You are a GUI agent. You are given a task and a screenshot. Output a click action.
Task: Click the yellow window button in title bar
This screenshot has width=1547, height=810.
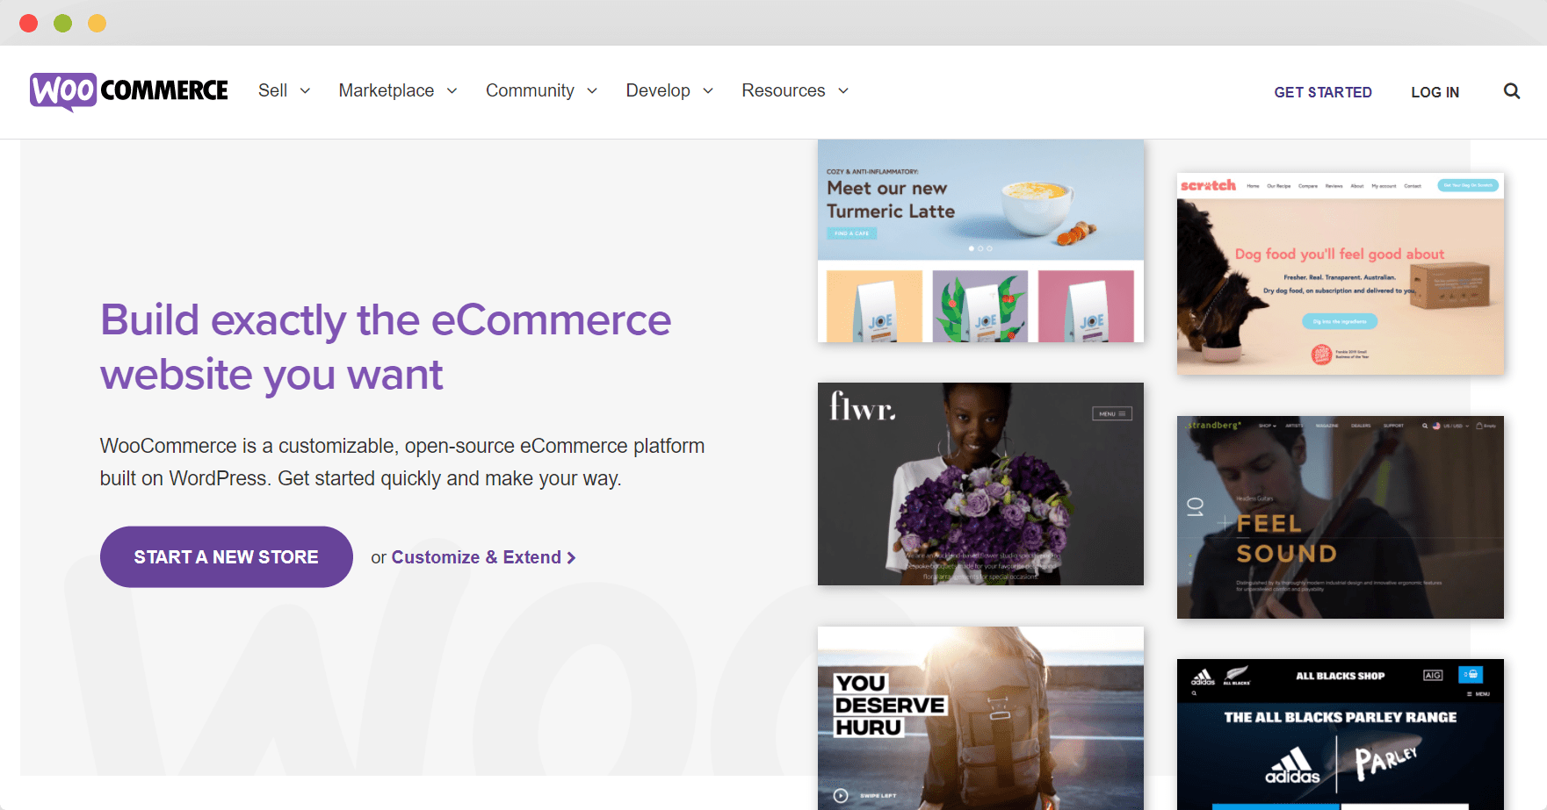(x=97, y=23)
